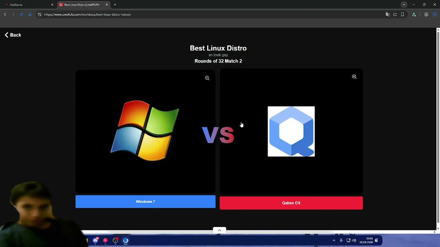Open the blue browser icon in taskbar

[126, 240]
